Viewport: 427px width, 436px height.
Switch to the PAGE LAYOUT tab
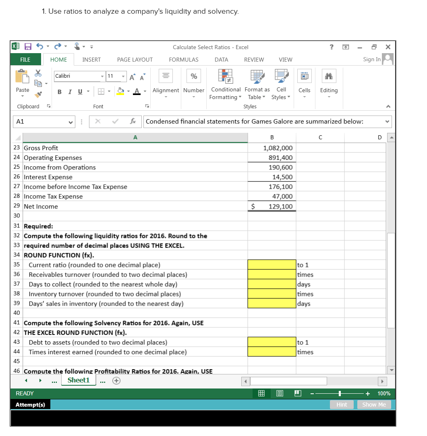click(135, 60)
